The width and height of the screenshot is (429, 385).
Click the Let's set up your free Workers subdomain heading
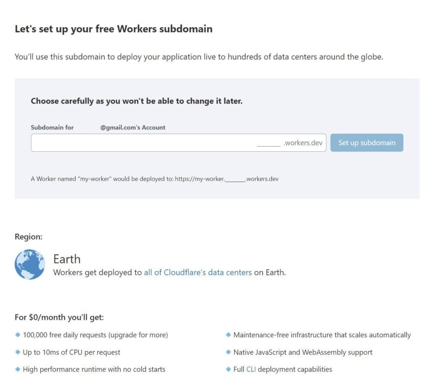(114, 29)
